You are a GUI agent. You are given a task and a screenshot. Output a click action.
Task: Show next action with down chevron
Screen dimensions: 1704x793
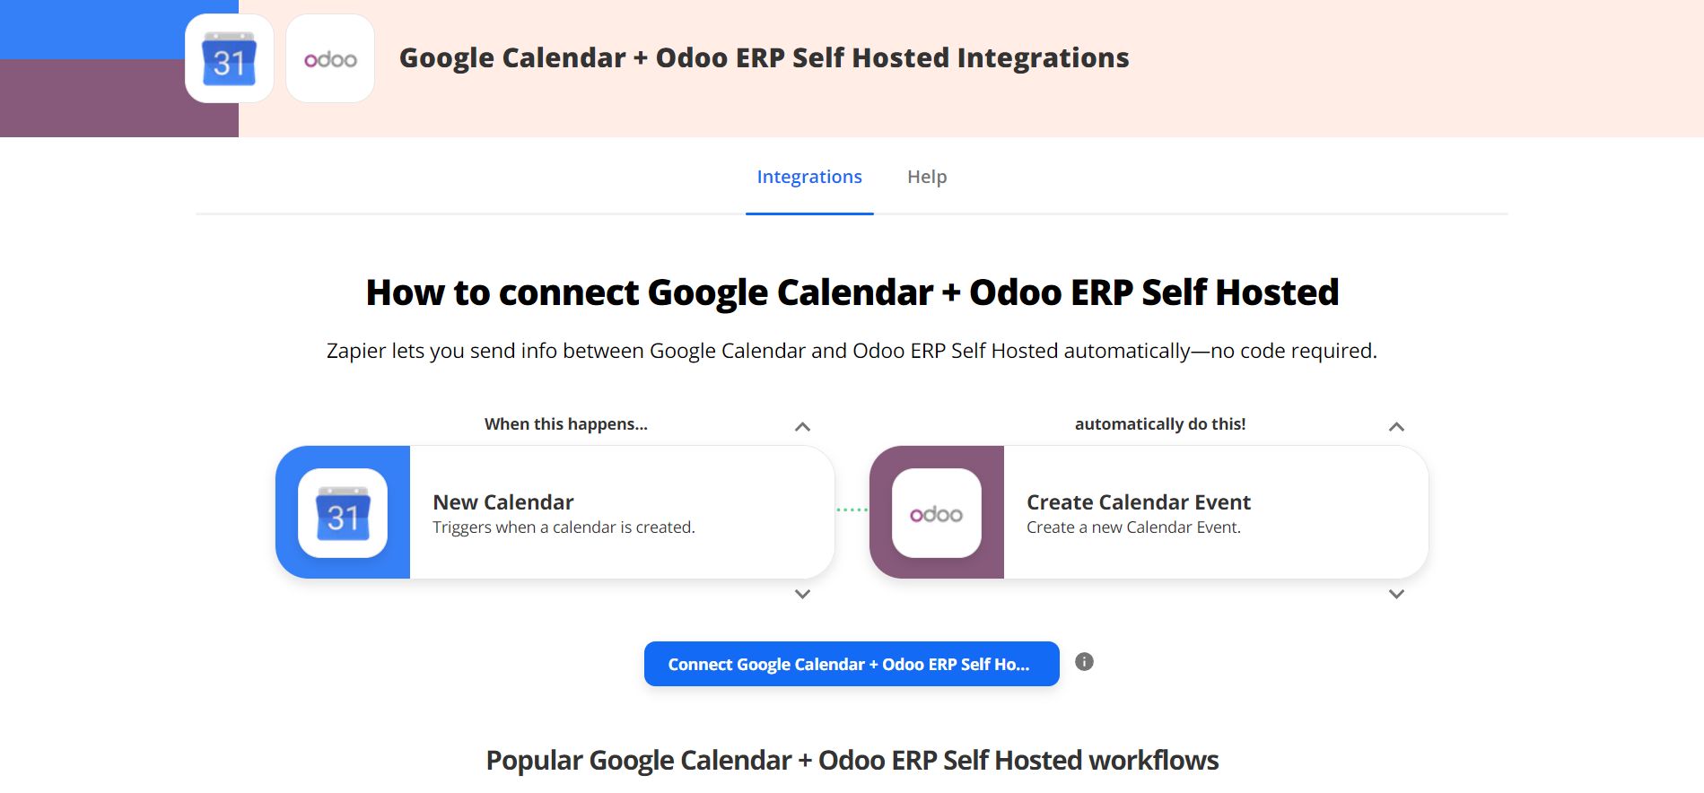[1396, 594]
